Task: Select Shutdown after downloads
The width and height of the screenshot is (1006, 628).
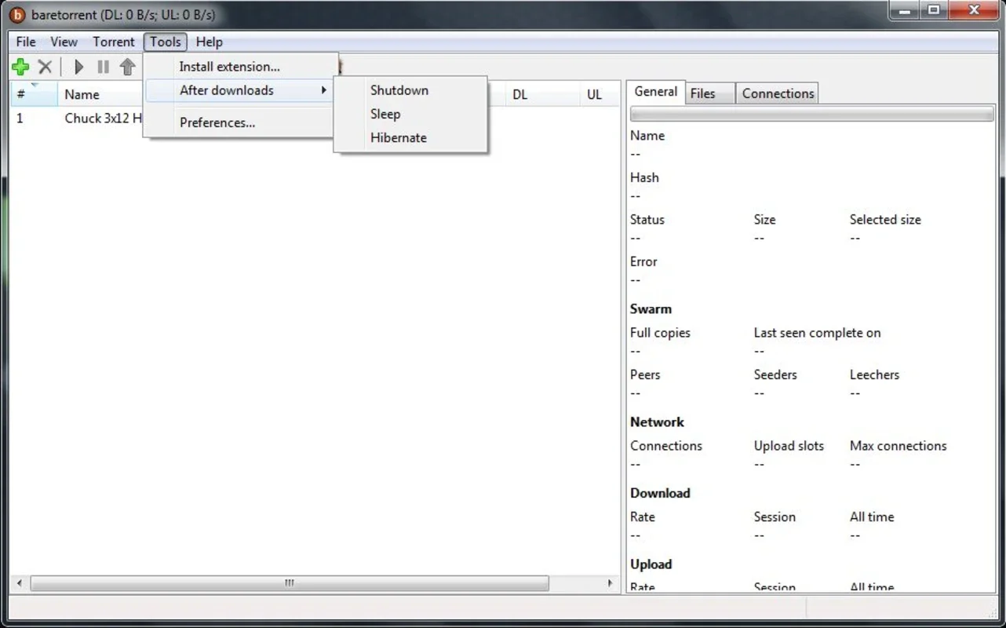Action: (x=410, y=90)
